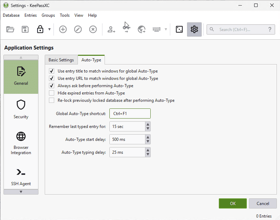280x220 pixels.
Task: Toggle the Settings gear icon
Action: click(194, 29)
